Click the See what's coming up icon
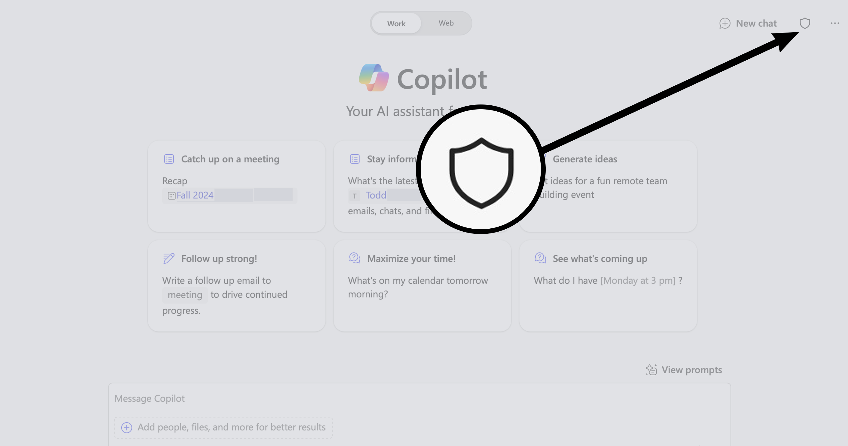This screenshot has width=848, height=446. click(539, 258)
